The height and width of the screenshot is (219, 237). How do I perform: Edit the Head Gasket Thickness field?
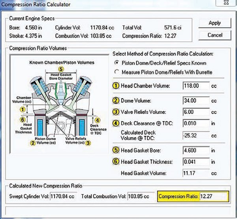196,162
